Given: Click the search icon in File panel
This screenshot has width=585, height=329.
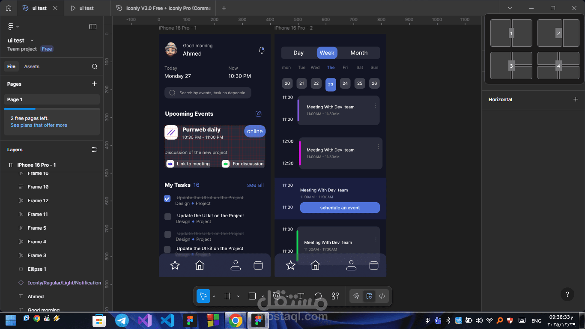Looking at the screenshot, I should (95, 66).
